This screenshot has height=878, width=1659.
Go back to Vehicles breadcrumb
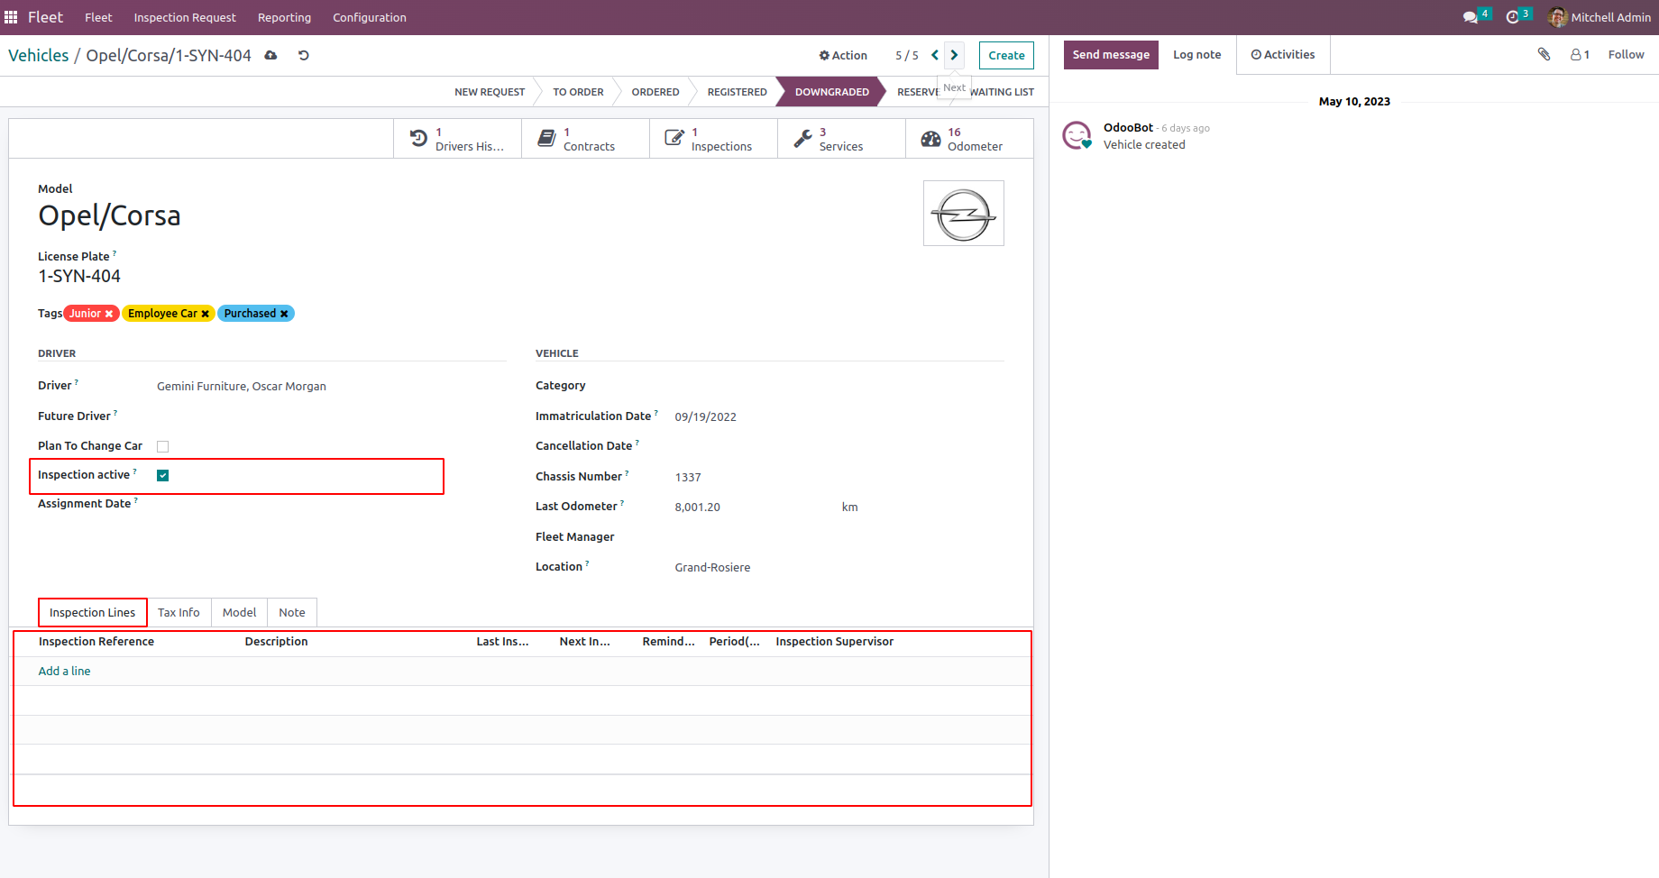point(39,55)
